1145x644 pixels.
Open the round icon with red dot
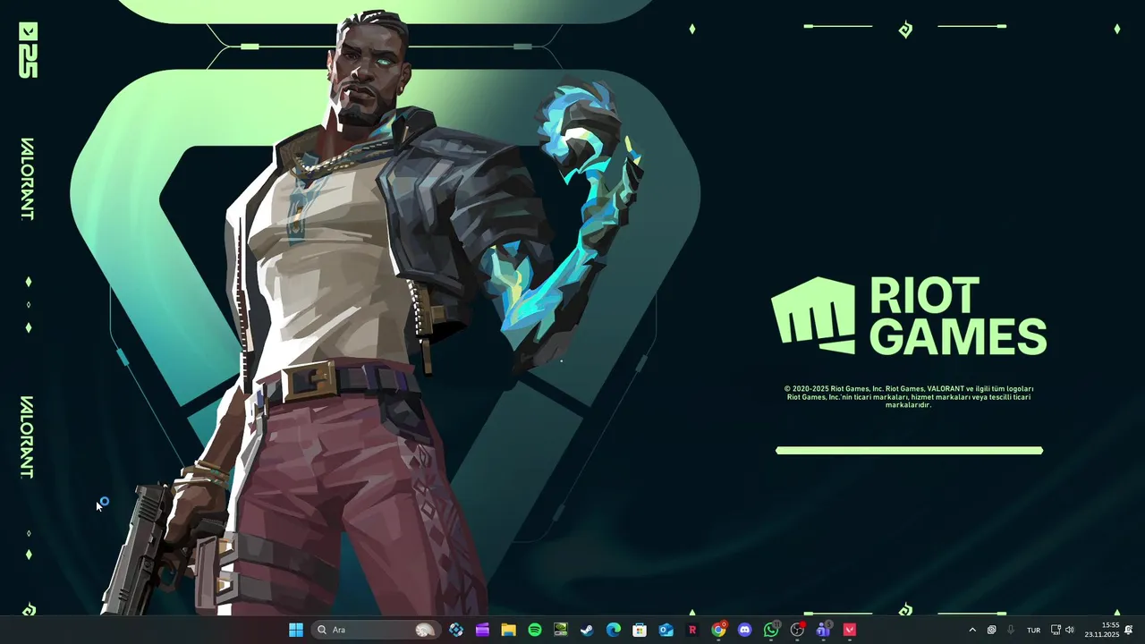coord(797,630)
